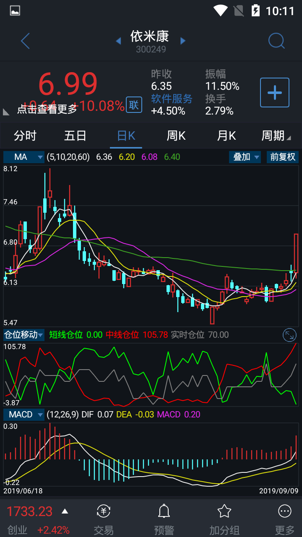Tap the 昨收 6.35 value
This screenshot has width=302, height=537.
coord(161,86)
